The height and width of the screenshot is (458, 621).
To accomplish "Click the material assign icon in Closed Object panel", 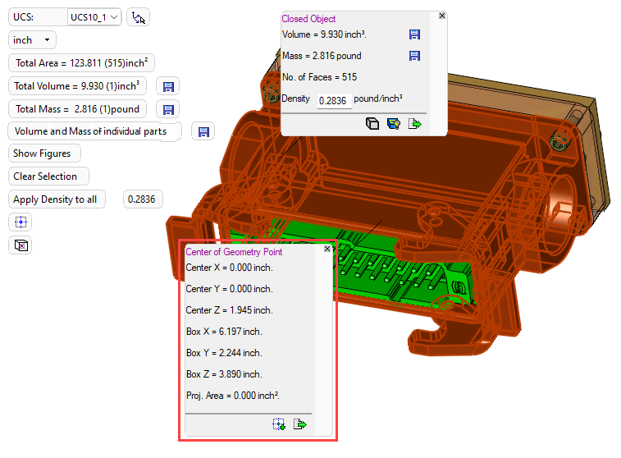I will [x=394, y=124].
